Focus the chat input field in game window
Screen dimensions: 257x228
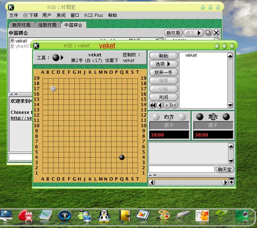pos(182,169)
